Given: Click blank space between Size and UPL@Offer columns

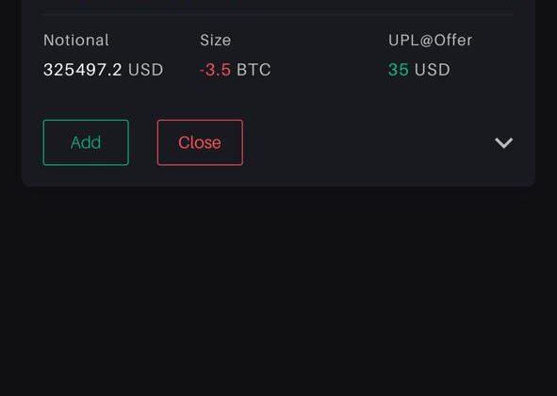Looking at the screenshot, I should [329, 55].
